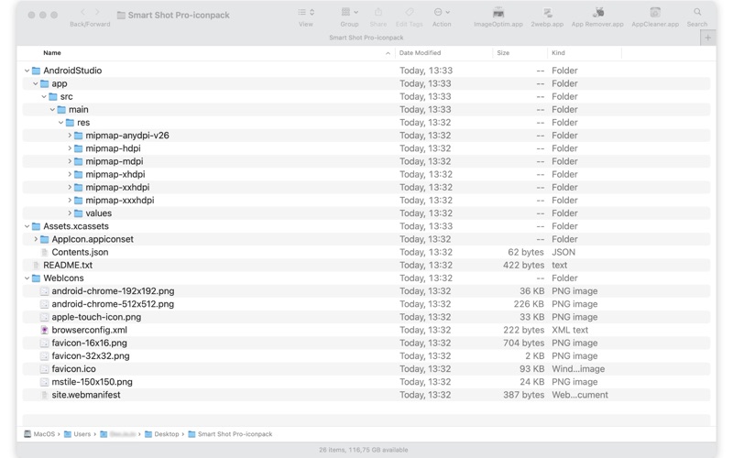Collapse the src folder chevron
The height and width of the screenshot is (458, 733).
pyautogui.click(x=44, y=97)
